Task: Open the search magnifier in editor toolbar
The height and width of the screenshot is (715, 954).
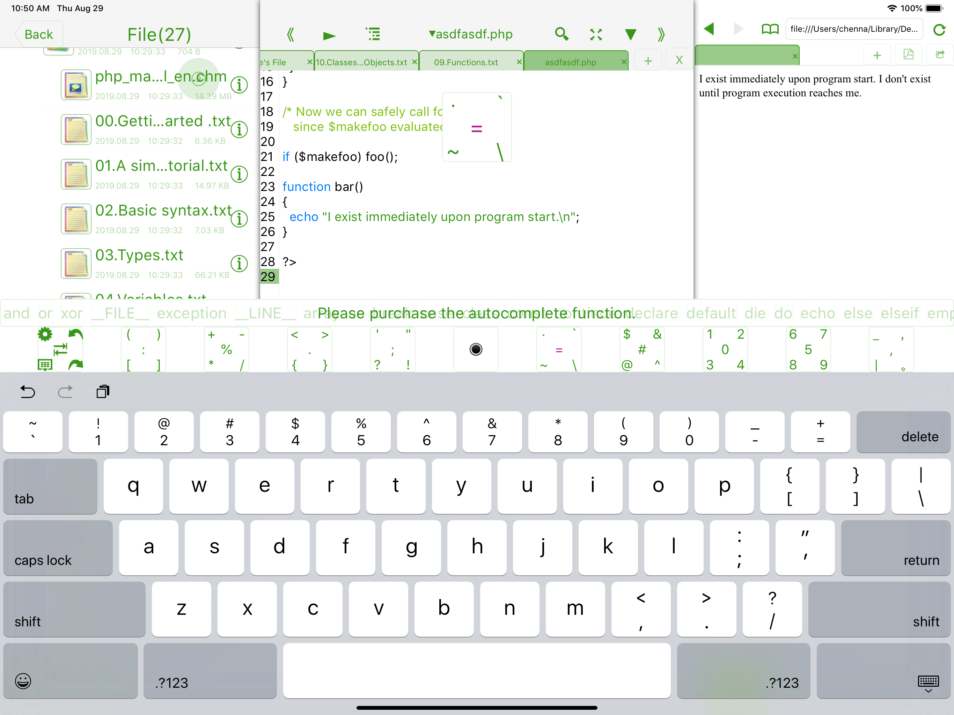Action: [x=561, y=34]
